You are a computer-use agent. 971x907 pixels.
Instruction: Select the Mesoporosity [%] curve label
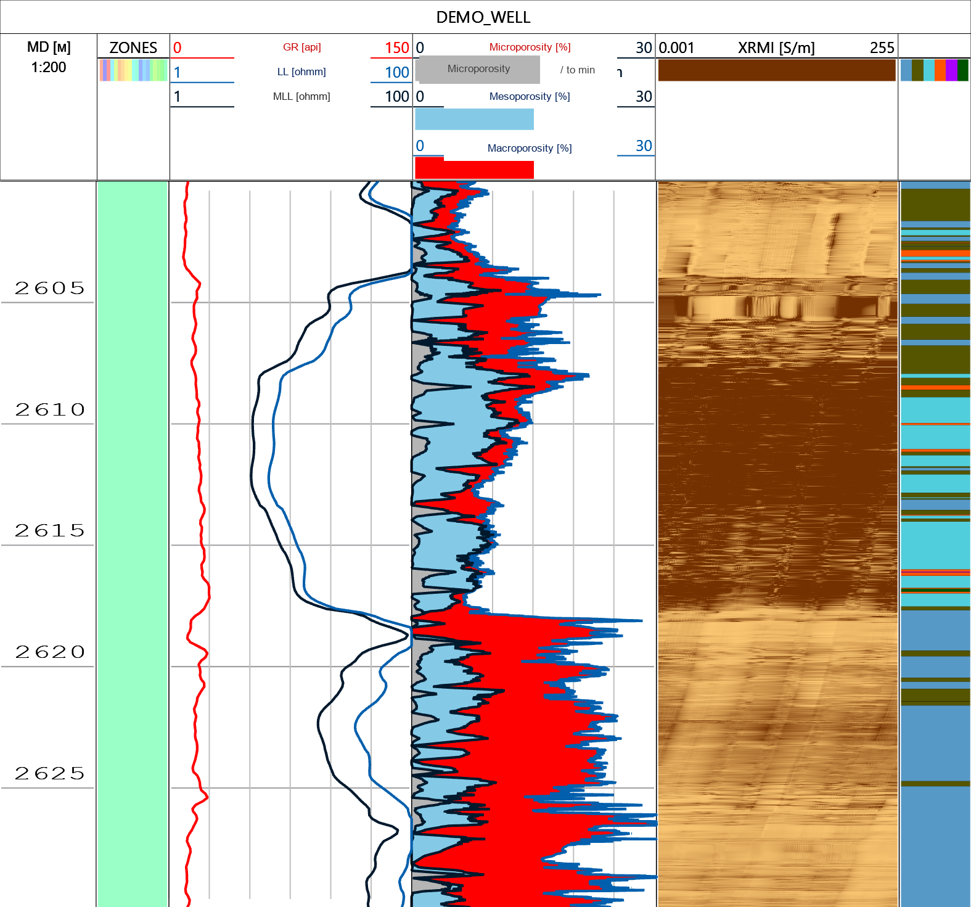point(530,96)
